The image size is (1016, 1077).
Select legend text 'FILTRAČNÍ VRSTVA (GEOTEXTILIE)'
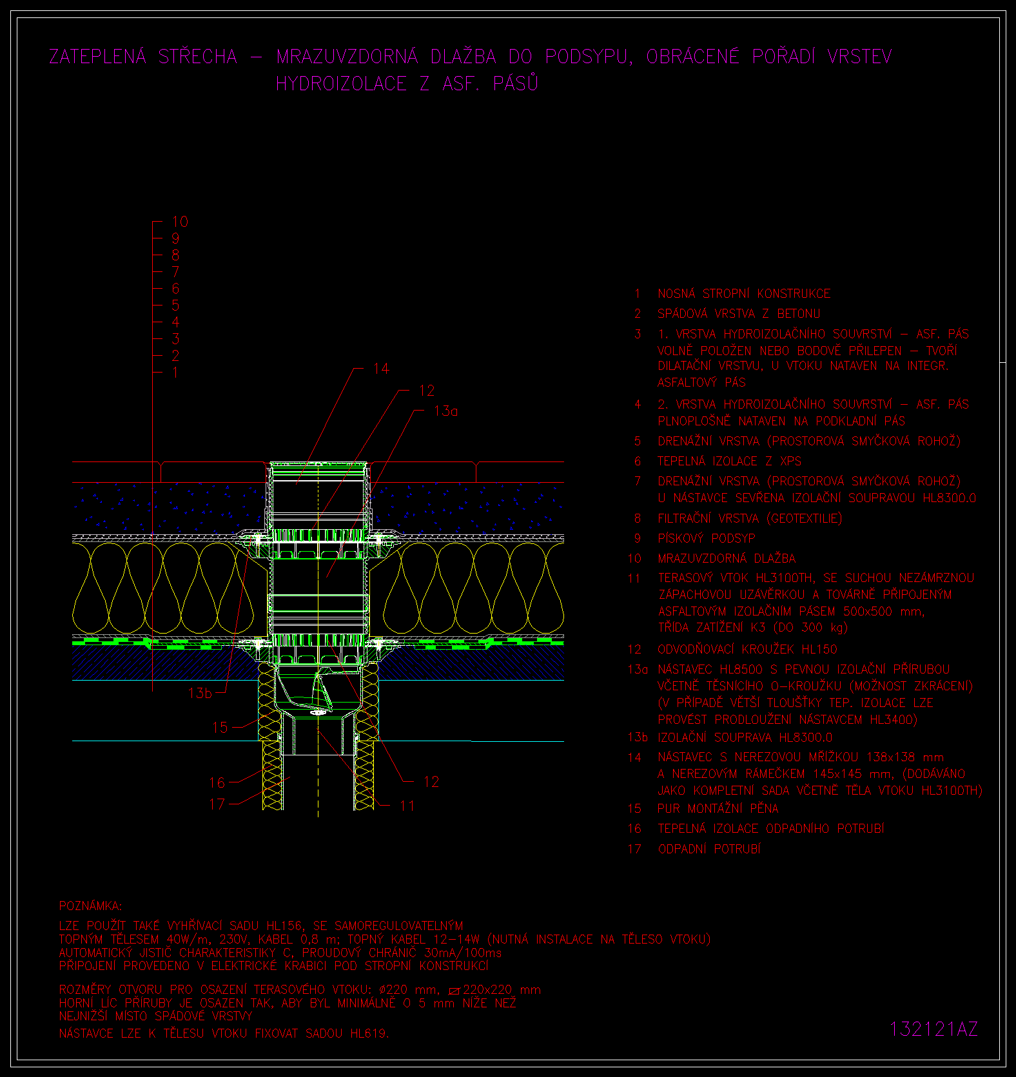point(750,519)
